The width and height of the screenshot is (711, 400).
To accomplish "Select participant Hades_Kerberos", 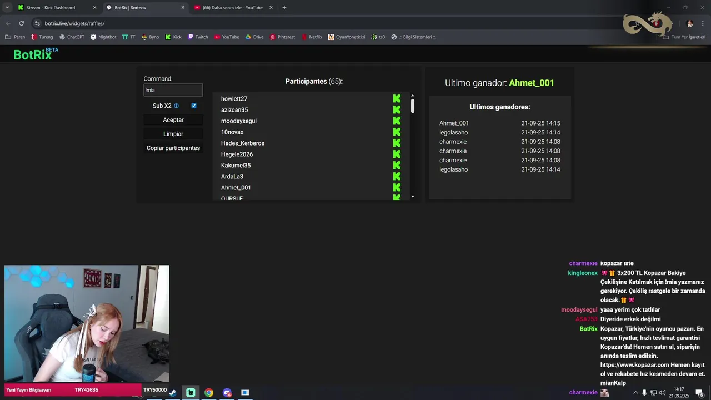I will [243, 143].
